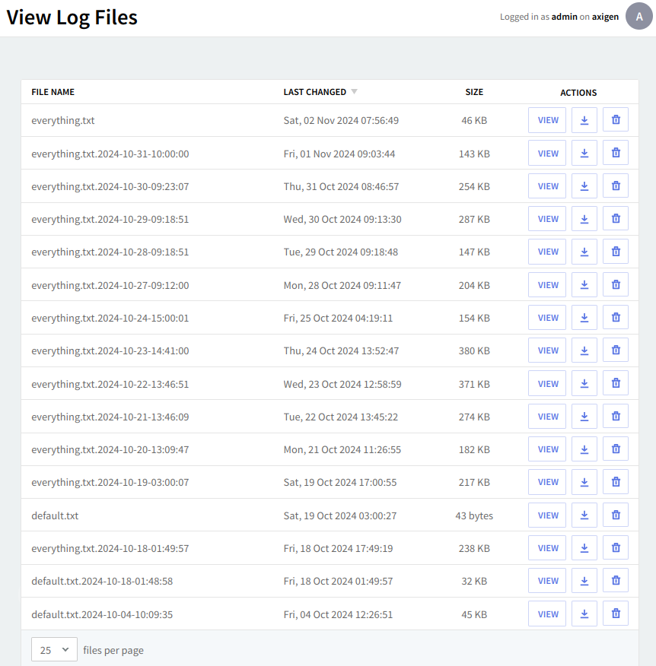The image size is (656, 666).
Task: Delete default.txt.2024-10-04-10:09:35 log
Action: coord(616,614)
